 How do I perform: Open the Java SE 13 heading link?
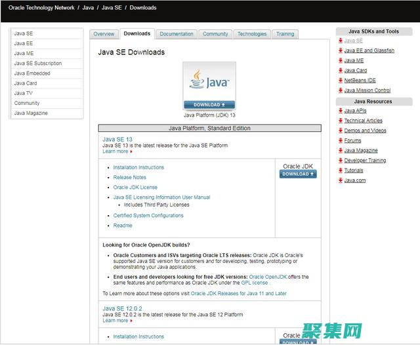click(117, 140)
